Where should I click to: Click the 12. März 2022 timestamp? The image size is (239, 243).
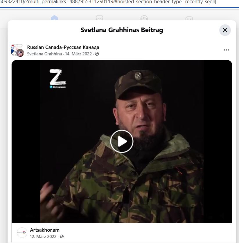click(43, 237)
